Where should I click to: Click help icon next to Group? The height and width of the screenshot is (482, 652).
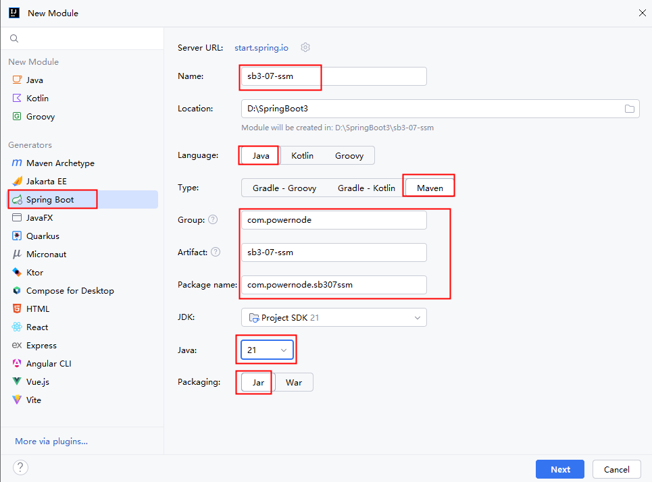pyautogui.click(x=213, y=220)
